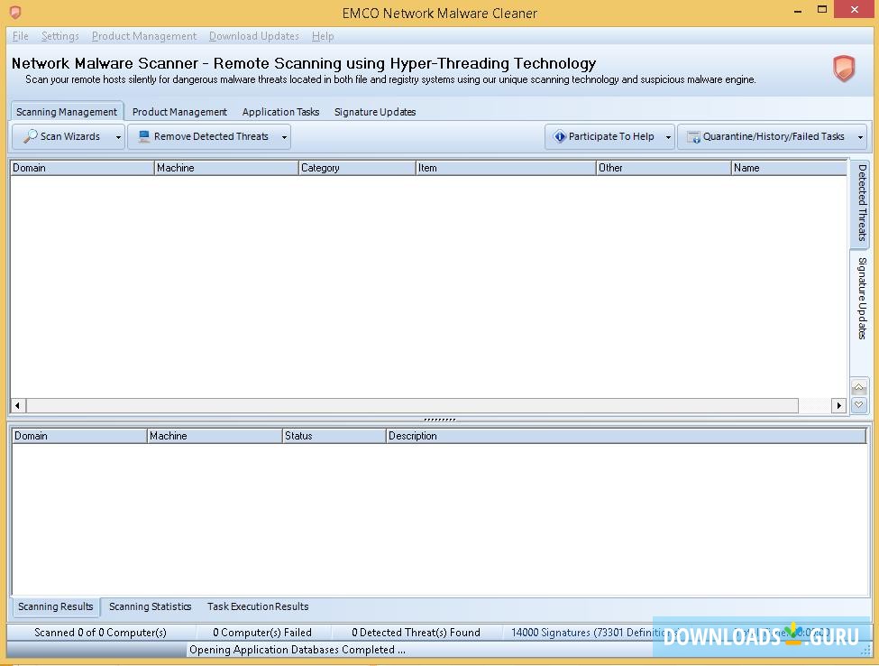Open the Settings menu
The image size is (879, 666).
tap(60, 36)
